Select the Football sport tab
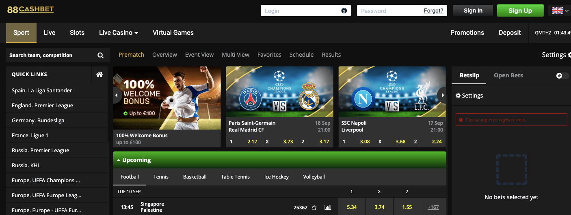 click(130, 177)
